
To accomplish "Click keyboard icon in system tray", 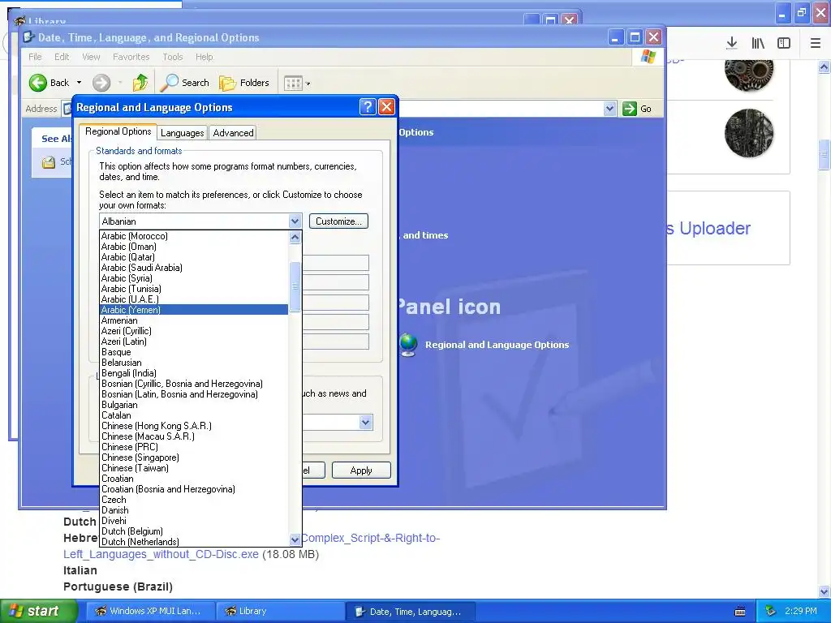I will click(x=740, y=612).
